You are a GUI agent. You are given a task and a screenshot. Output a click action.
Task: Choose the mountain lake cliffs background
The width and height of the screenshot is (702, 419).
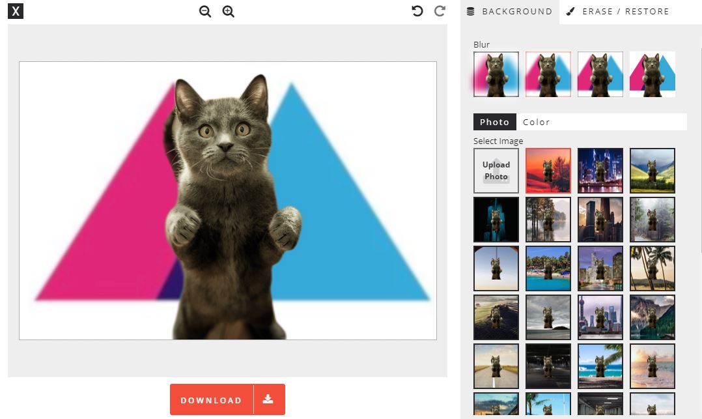pos(653,317)
